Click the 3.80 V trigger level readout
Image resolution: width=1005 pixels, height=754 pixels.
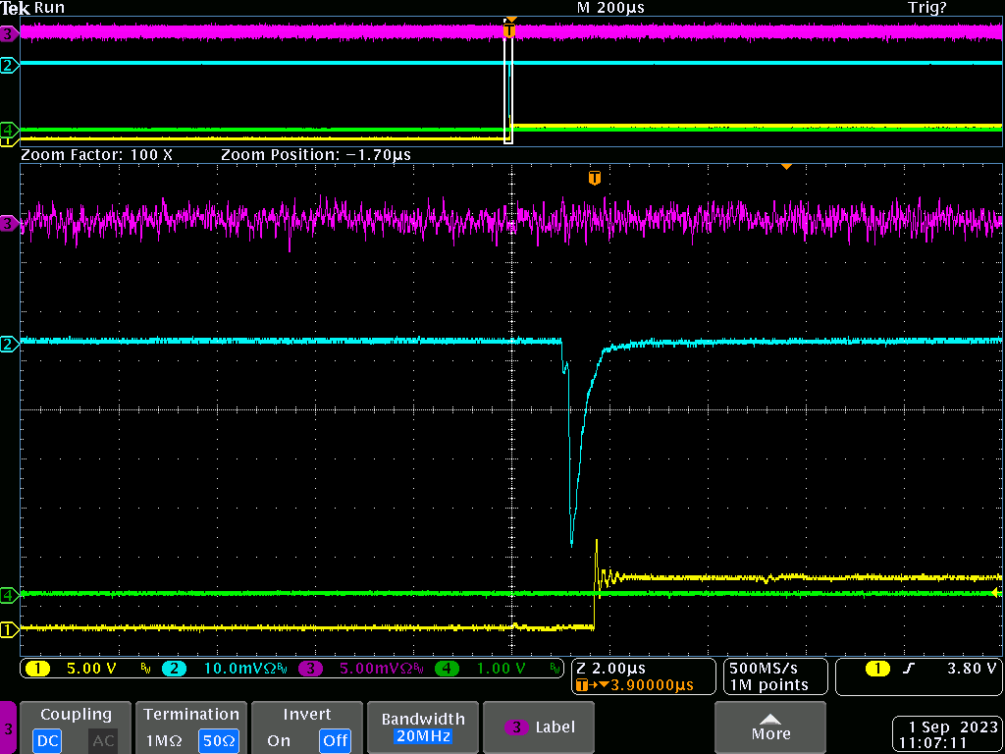970,670
